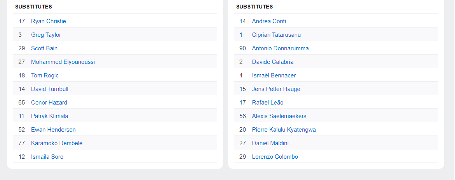View David Turnbull's profile
455x180 pixels.
point(50,89)
